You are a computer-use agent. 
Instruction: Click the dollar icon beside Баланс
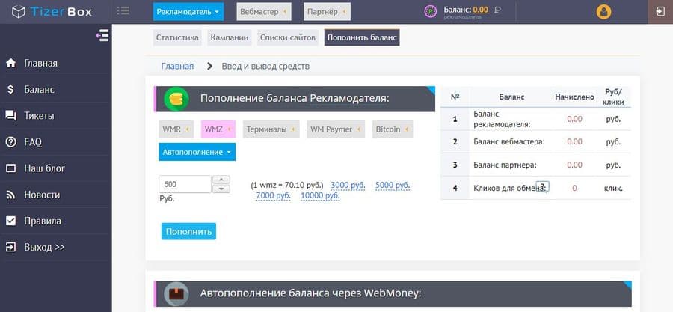click(x=10, y=89)
